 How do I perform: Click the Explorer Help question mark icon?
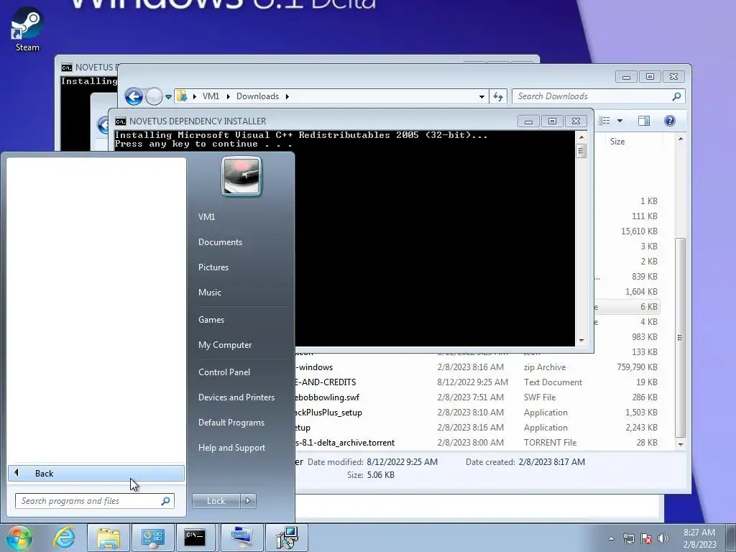[x=669, y=121]
